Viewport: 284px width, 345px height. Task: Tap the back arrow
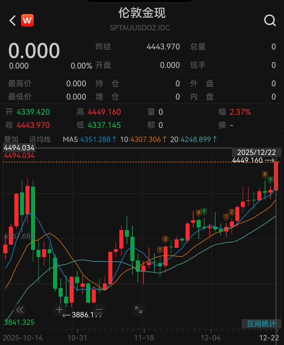tap(13, 20)
